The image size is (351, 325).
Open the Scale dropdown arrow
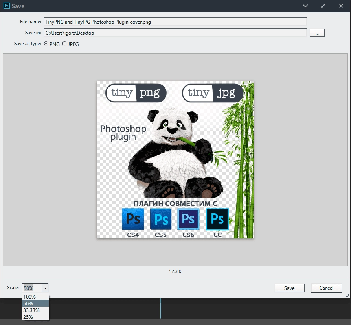(x=45, y=288)
